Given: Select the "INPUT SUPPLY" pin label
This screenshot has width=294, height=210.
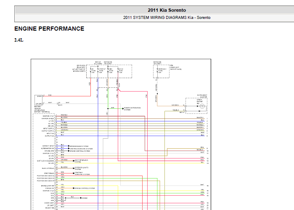Looking at the screenshot, I should click(x=48, y=129).
